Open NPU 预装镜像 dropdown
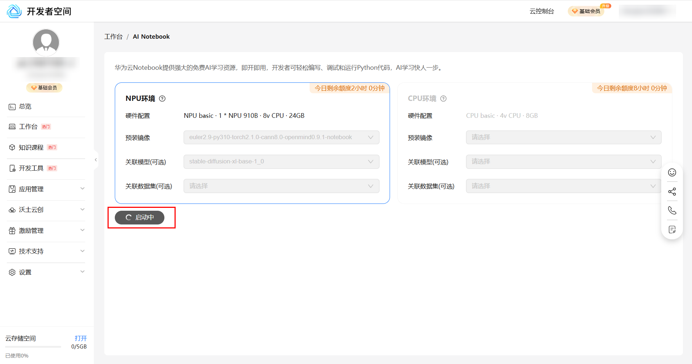 (281, 137)
